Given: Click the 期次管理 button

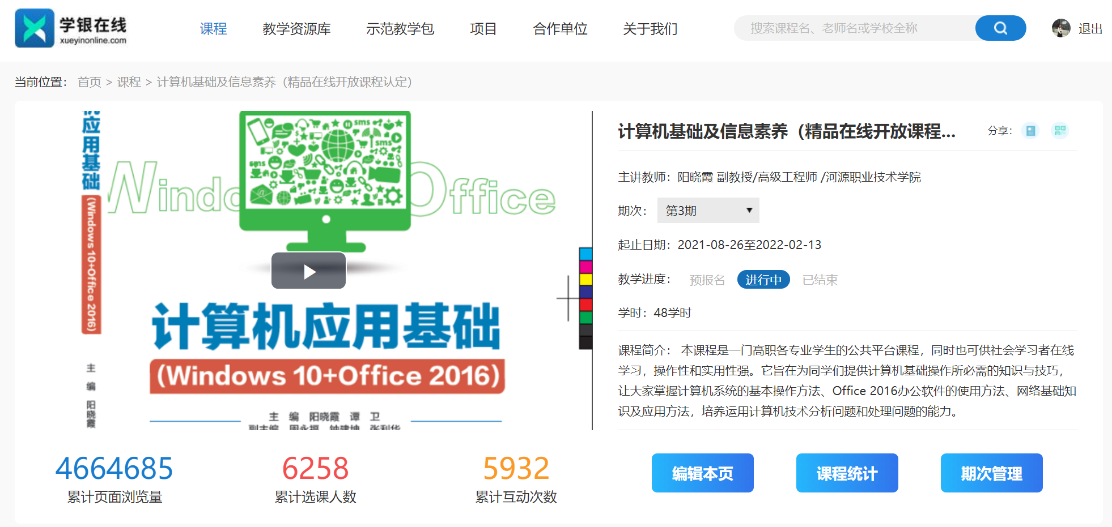Looking at the screenshot, I should tap(992, 473).
